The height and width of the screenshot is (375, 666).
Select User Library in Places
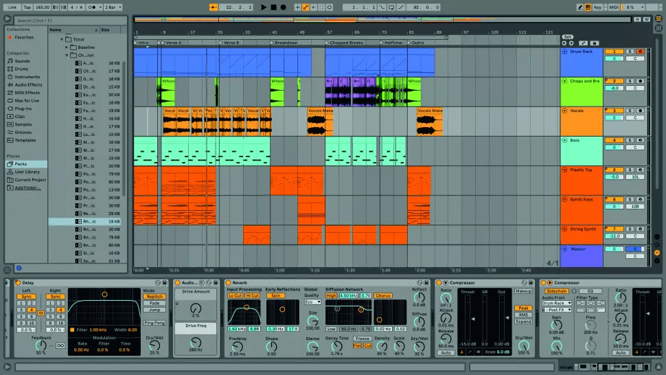[27, 172]
